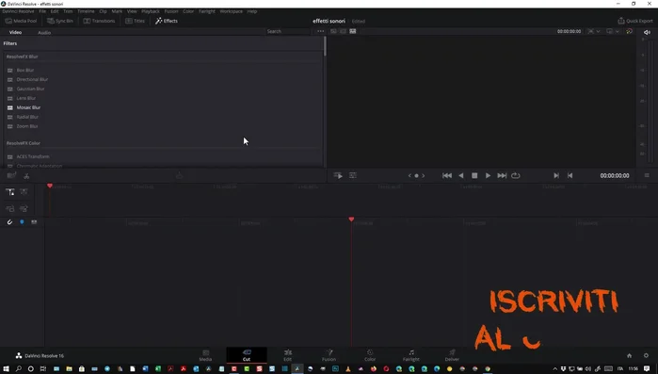The image size is (658, 374).
Task: Select the Zoom Blur effect
Action: click(x=27, y=126)
